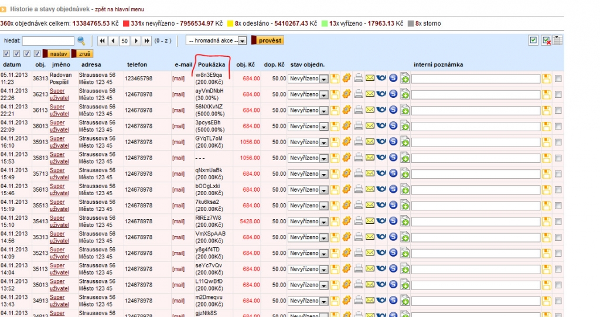Uncheck the first of four checkboxes before nastav
Image resolution: width=600 pixels, height=317 pixels.
[6, 53]
